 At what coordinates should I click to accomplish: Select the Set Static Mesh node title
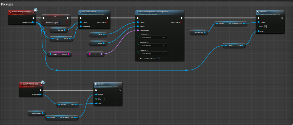tap(89, 11)
